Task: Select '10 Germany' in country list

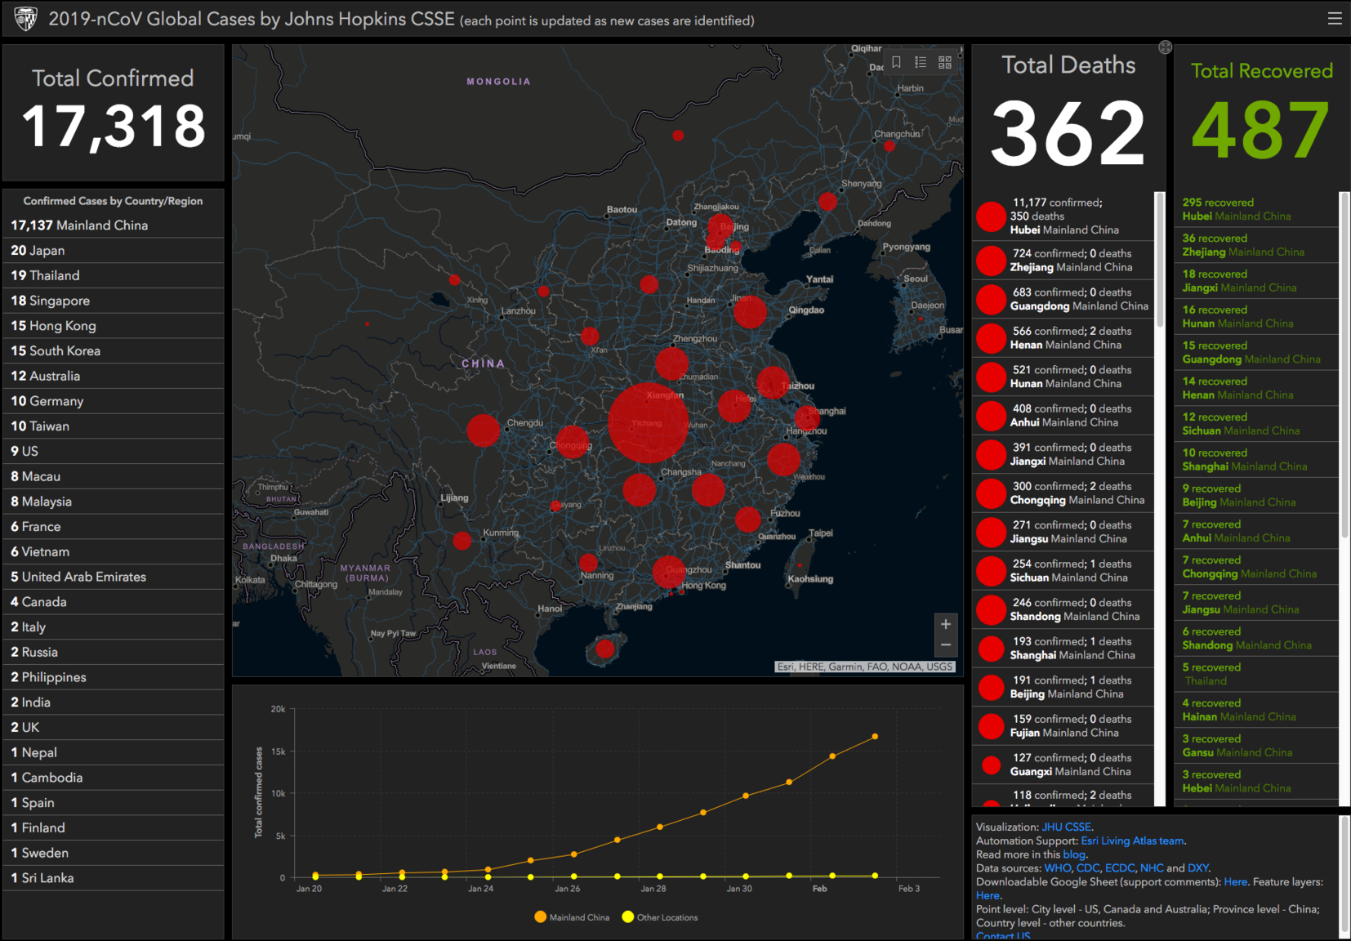Action: tap(113, 401)
